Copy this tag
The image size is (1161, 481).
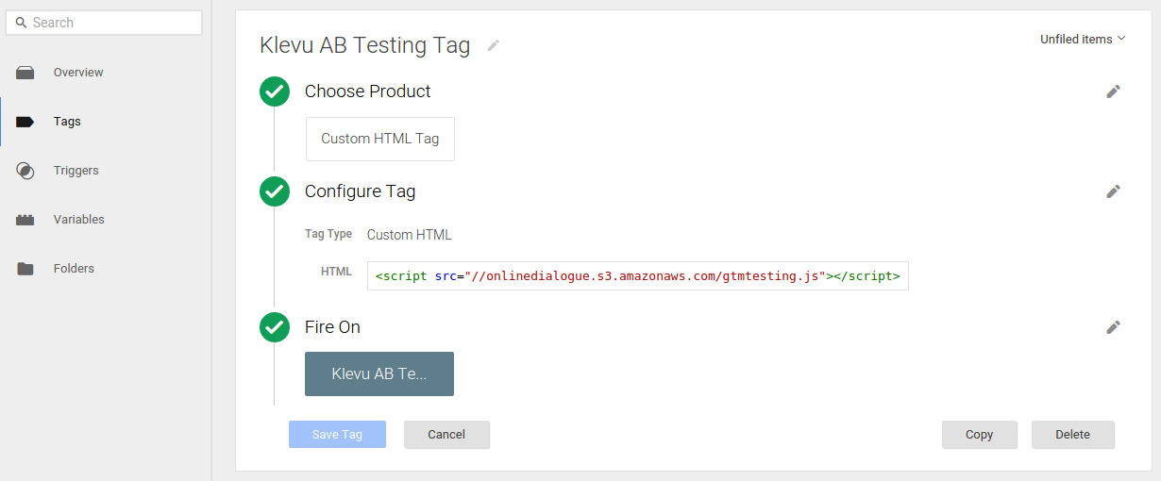tap(979, 435)
